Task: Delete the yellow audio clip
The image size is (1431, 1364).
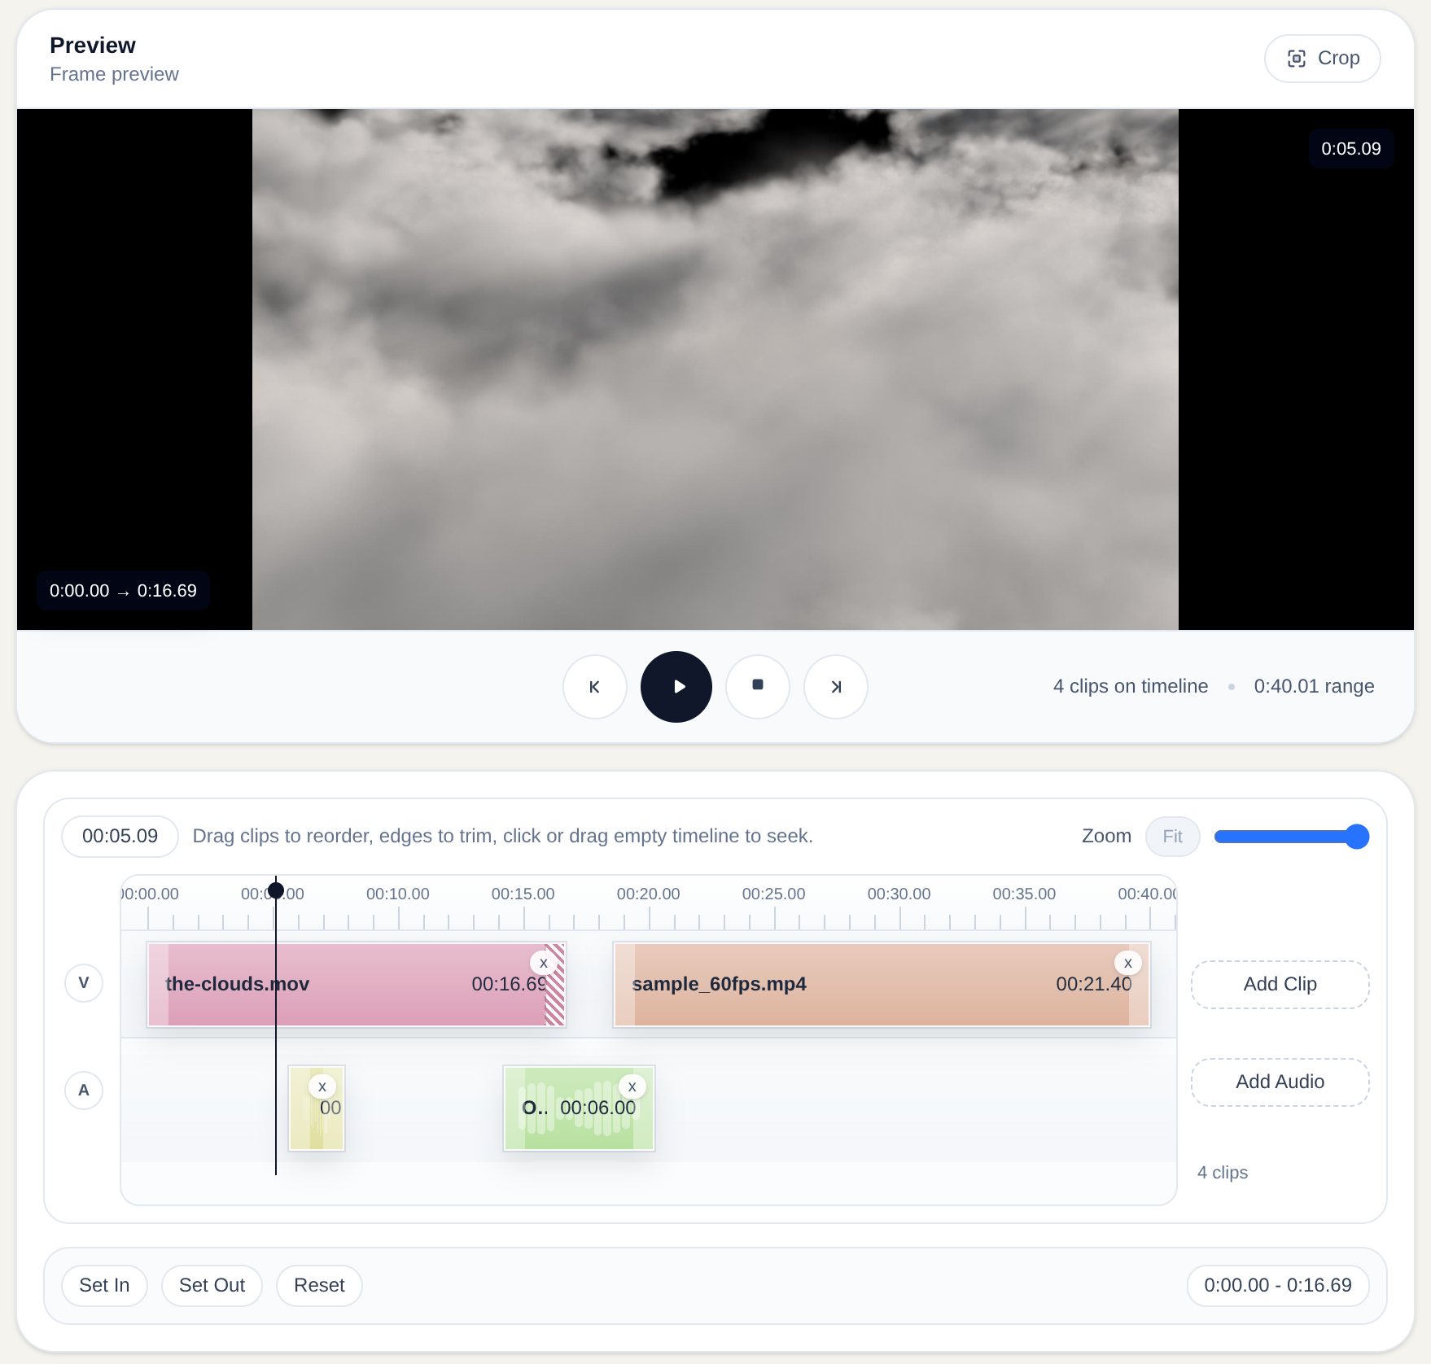Action: click(x=322, y=1086)
